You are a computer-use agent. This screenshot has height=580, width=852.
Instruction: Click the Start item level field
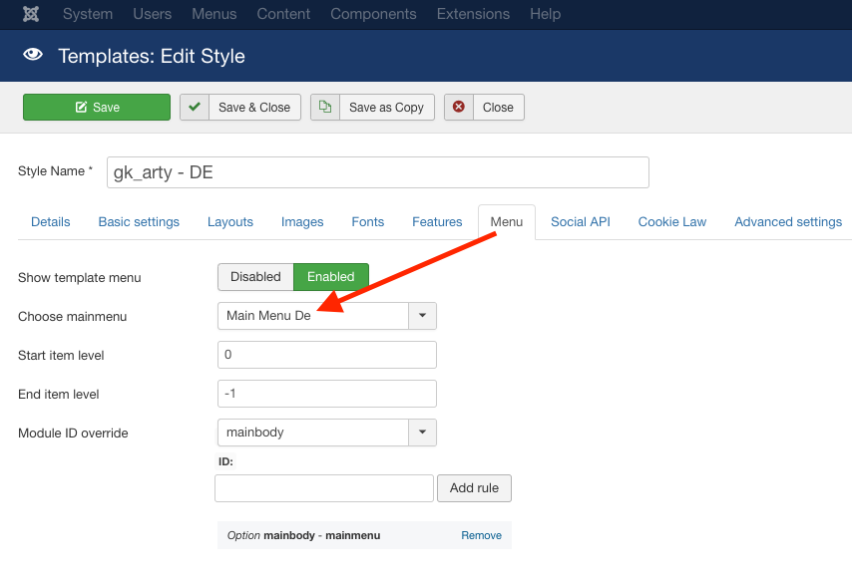pos(327,355)
